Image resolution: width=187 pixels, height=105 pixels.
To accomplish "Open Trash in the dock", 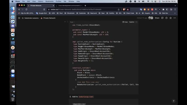I will pyautogui.click(x=13, y=99).
